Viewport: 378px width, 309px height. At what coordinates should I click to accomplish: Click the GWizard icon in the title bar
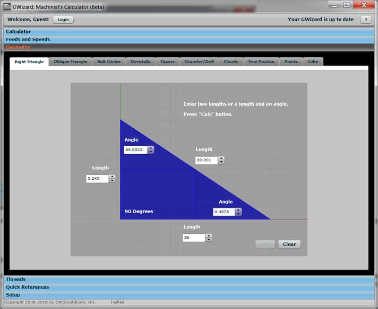tap(8, 5)
